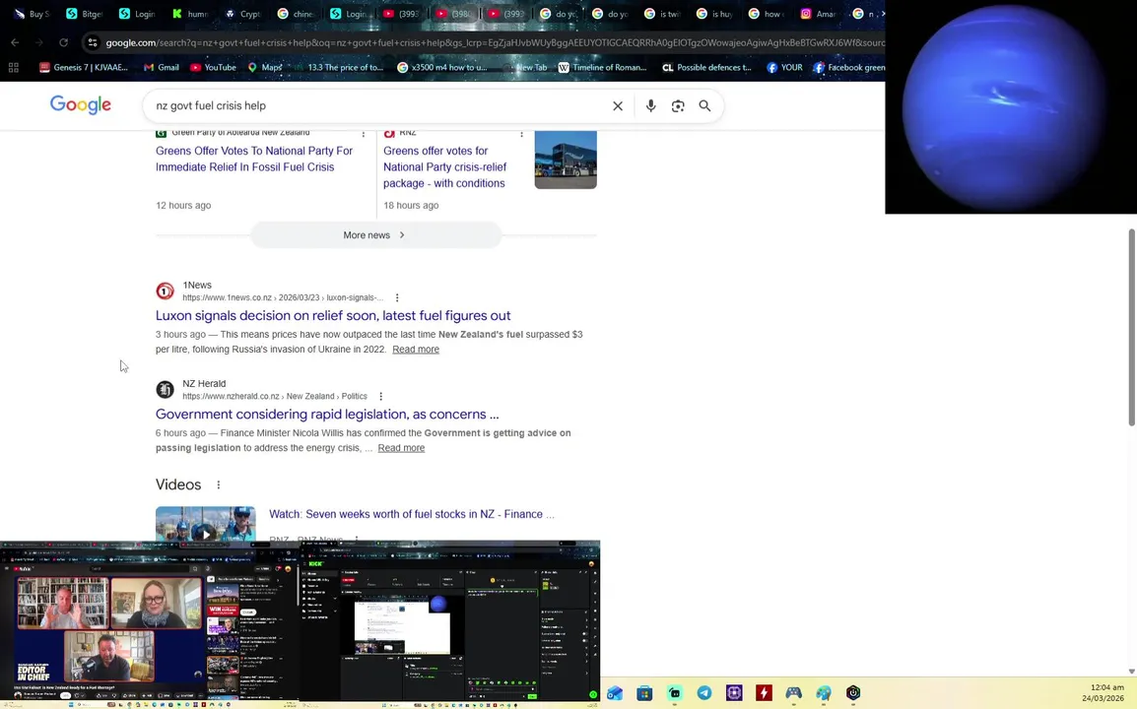Open RNZ Greens offer votes crisis-relief article

pos(445,166)
